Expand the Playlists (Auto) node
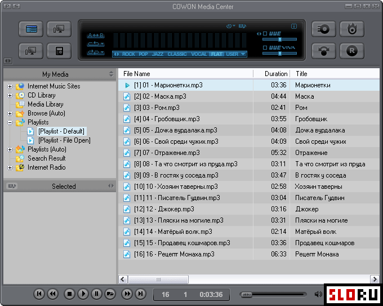 tap(10, 149)
